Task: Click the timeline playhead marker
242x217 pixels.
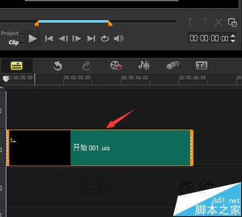Action: [6, 79]
